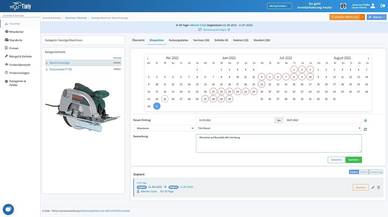388x217 pixels.
Task: Click barcode value 249445
Action: coord(117,63)
